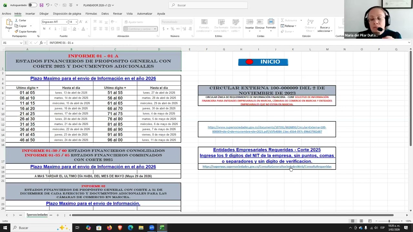The height and width of the screenshot is (232, 413).
Task: Toggle italic K formatting
Action: point(50,29)
